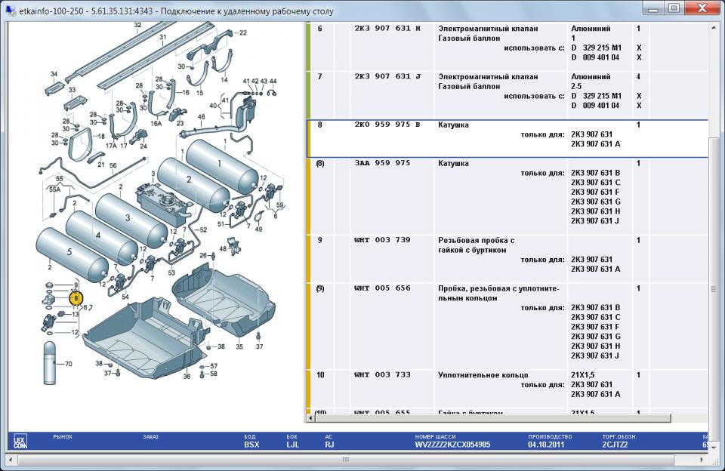Click the AC code RJ in the status bar
The height and width of the screenshot is (471, 725).
[x=329, y=445]
